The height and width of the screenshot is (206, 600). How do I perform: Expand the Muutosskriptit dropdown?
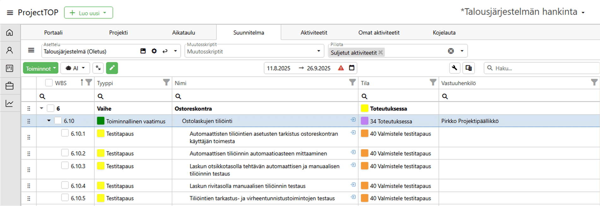(x=318, y=51)
